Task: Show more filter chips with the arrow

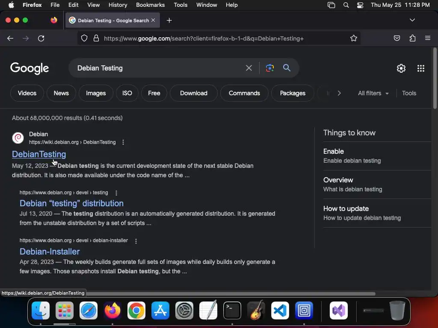Action: tap(339, 93)
